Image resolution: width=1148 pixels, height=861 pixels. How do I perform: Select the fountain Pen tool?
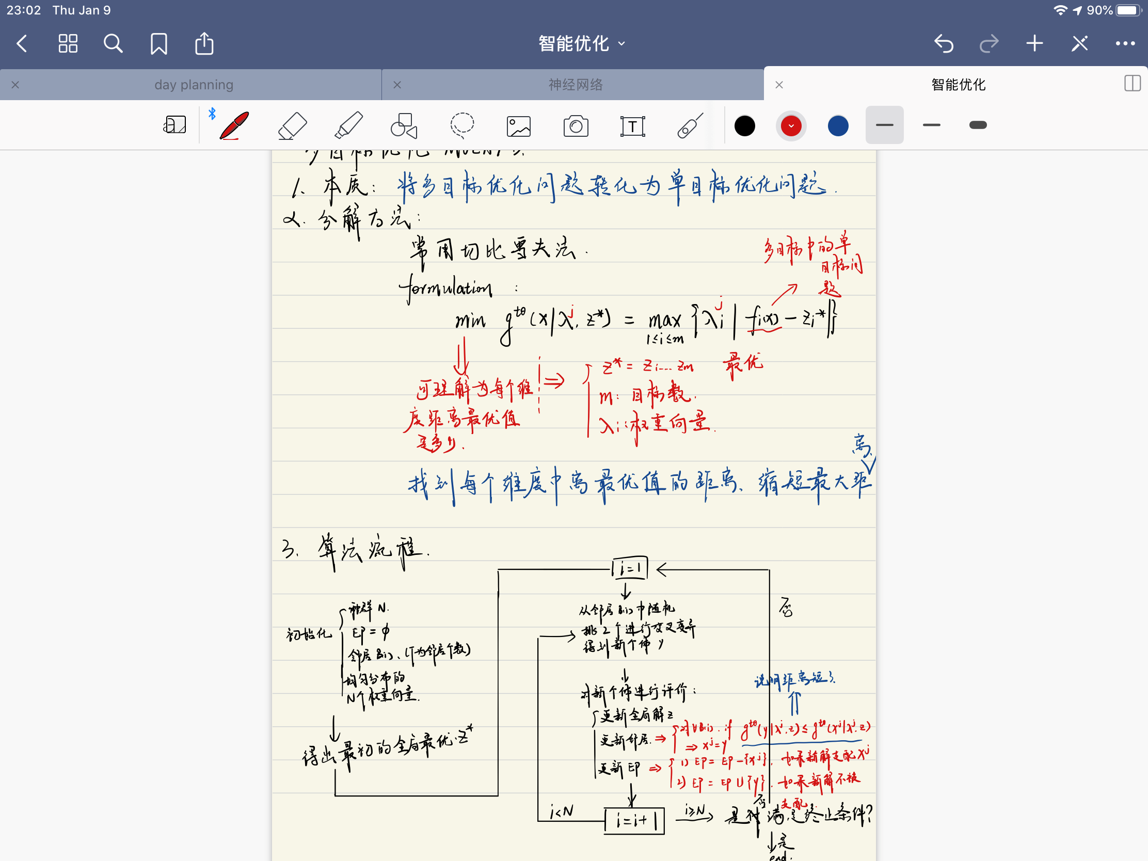(234, 125)
